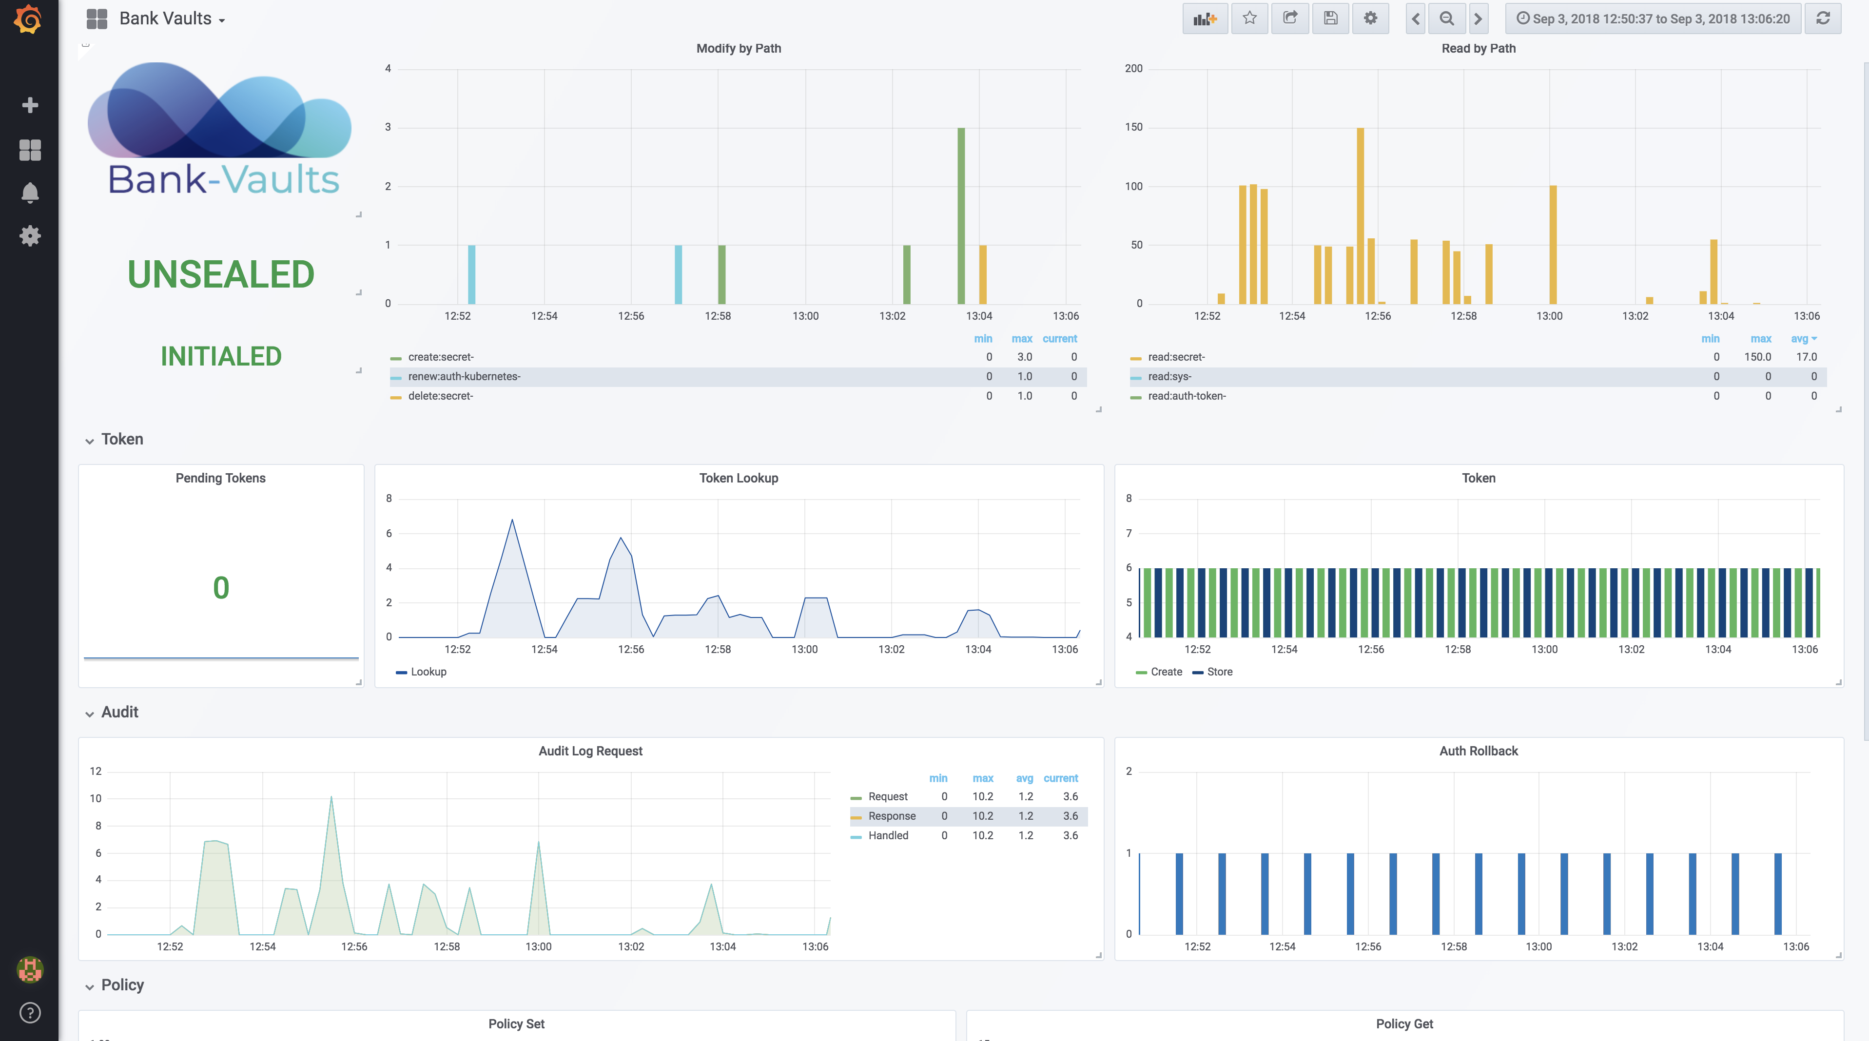The width and height of the screenshot is (1869, 1041).
Task: Open the Dashboards grid icon in sidebar
Action: (30, 150)
